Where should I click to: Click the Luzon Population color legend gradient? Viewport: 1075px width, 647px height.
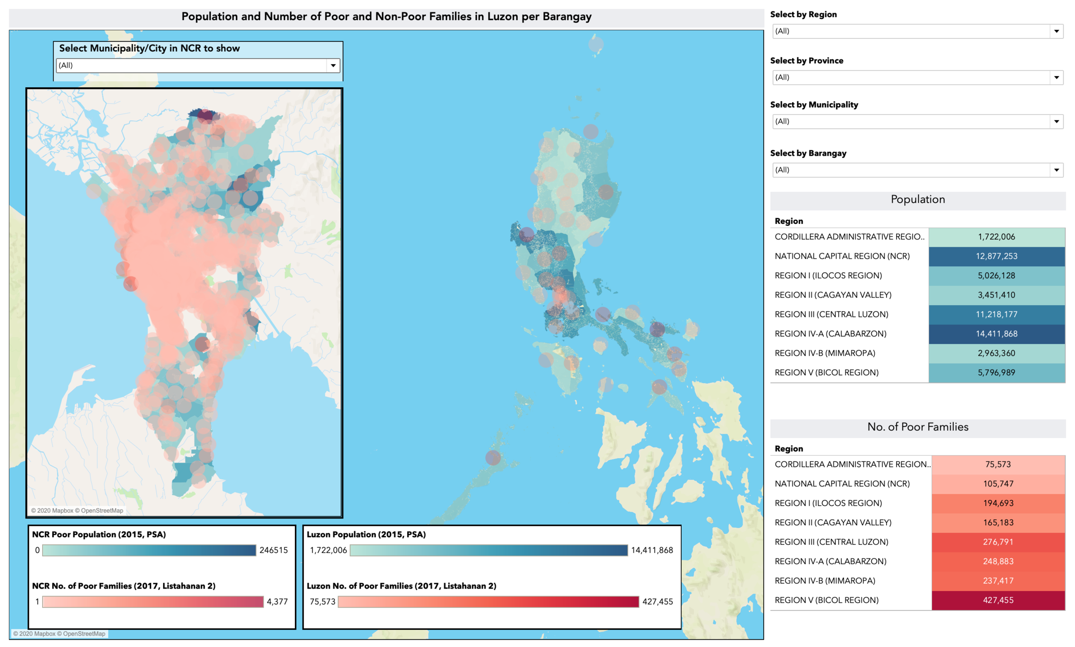coord(488,550)
